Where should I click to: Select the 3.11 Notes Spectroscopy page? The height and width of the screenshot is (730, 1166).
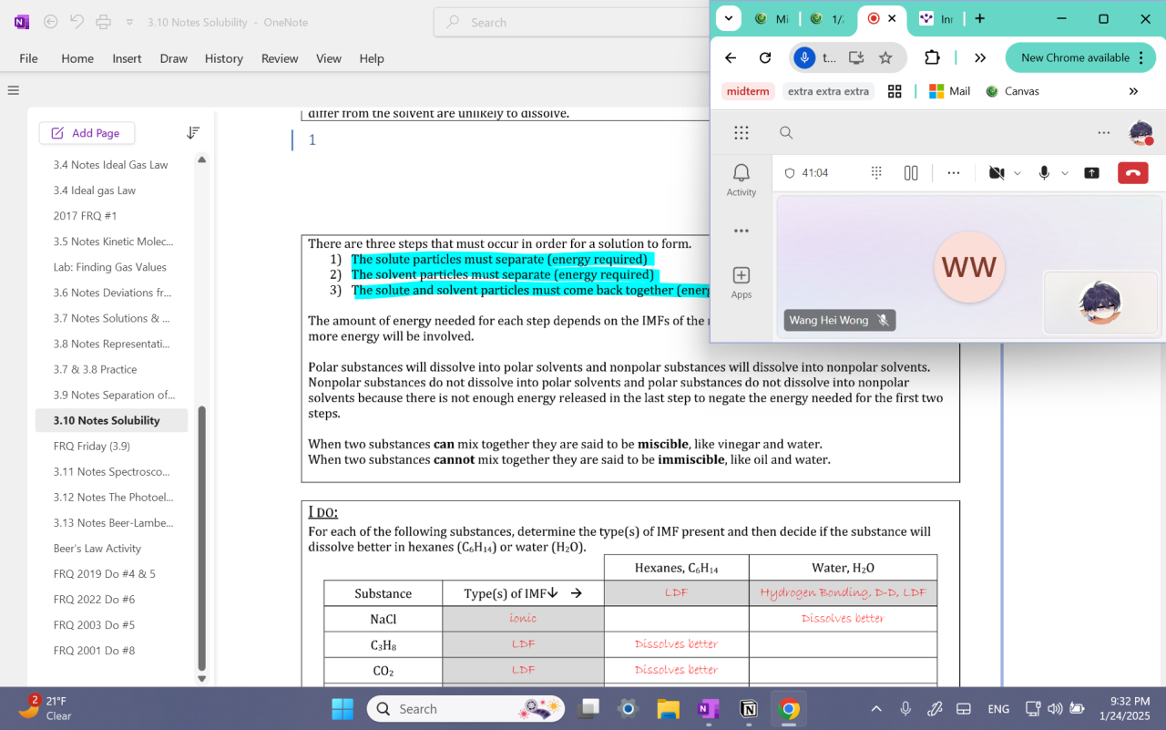point(111,472)
